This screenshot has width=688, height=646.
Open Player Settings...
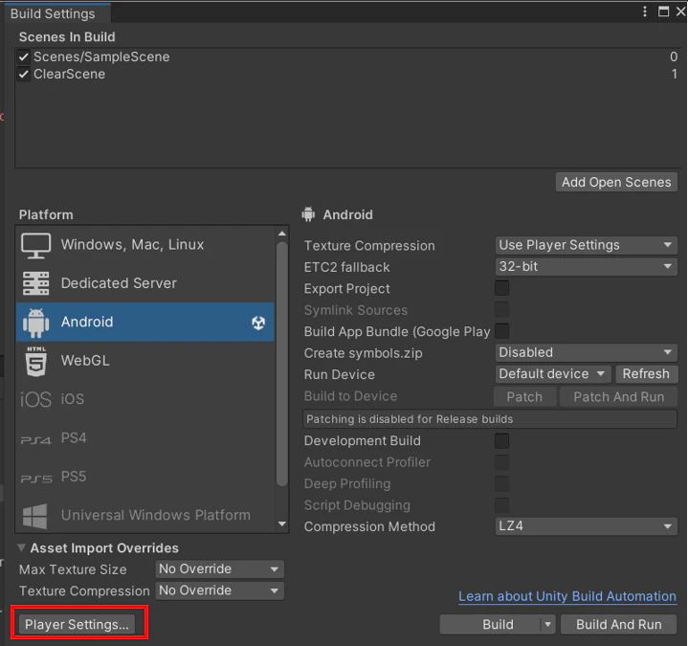78,625
